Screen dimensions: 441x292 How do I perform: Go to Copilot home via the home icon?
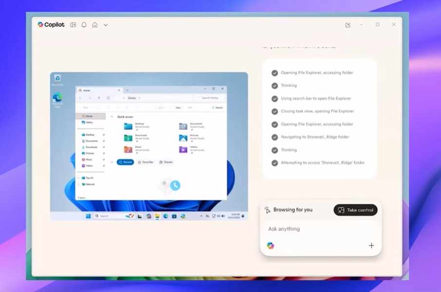95,24
